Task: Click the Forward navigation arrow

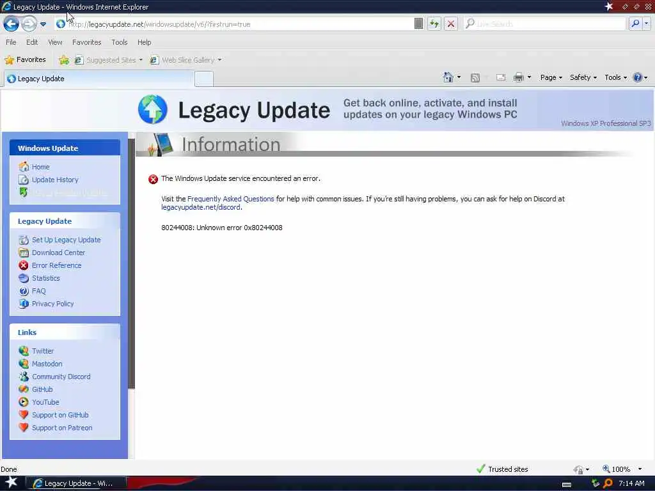Action: tap(29, 24)
